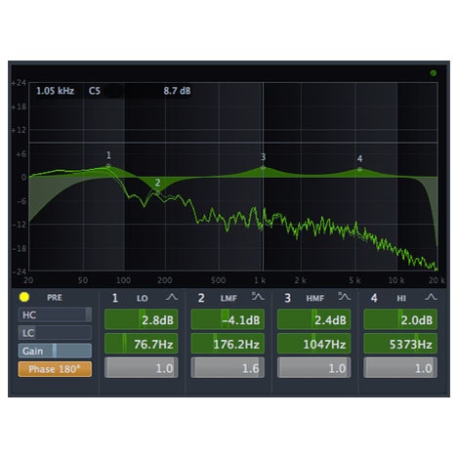The height and width of the screenshot is (458, 458).
Task: Adjust the Gain slider
Action: point(55,351)
